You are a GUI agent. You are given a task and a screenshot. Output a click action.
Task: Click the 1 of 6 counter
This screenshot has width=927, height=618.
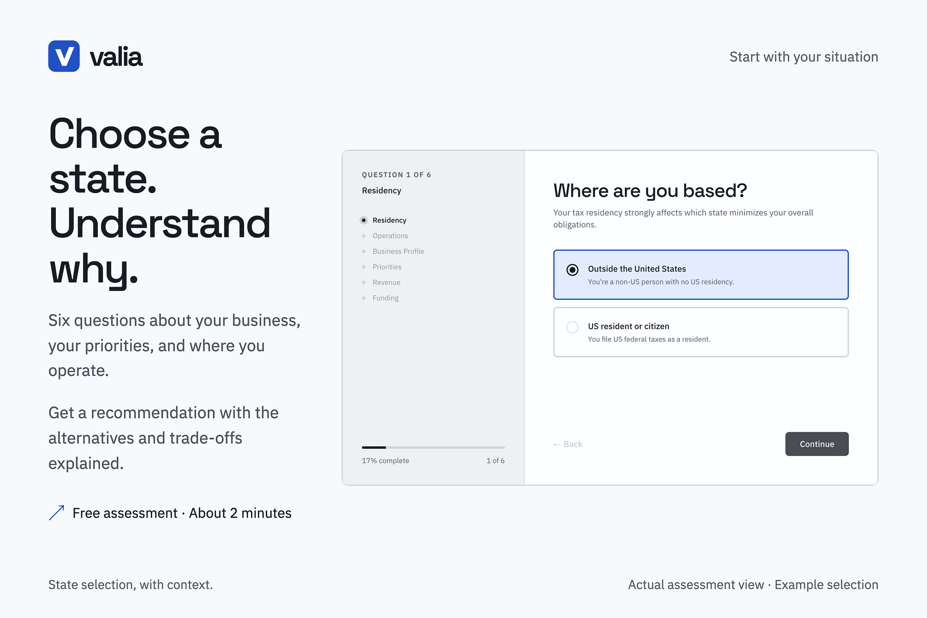tap(495, 460)
